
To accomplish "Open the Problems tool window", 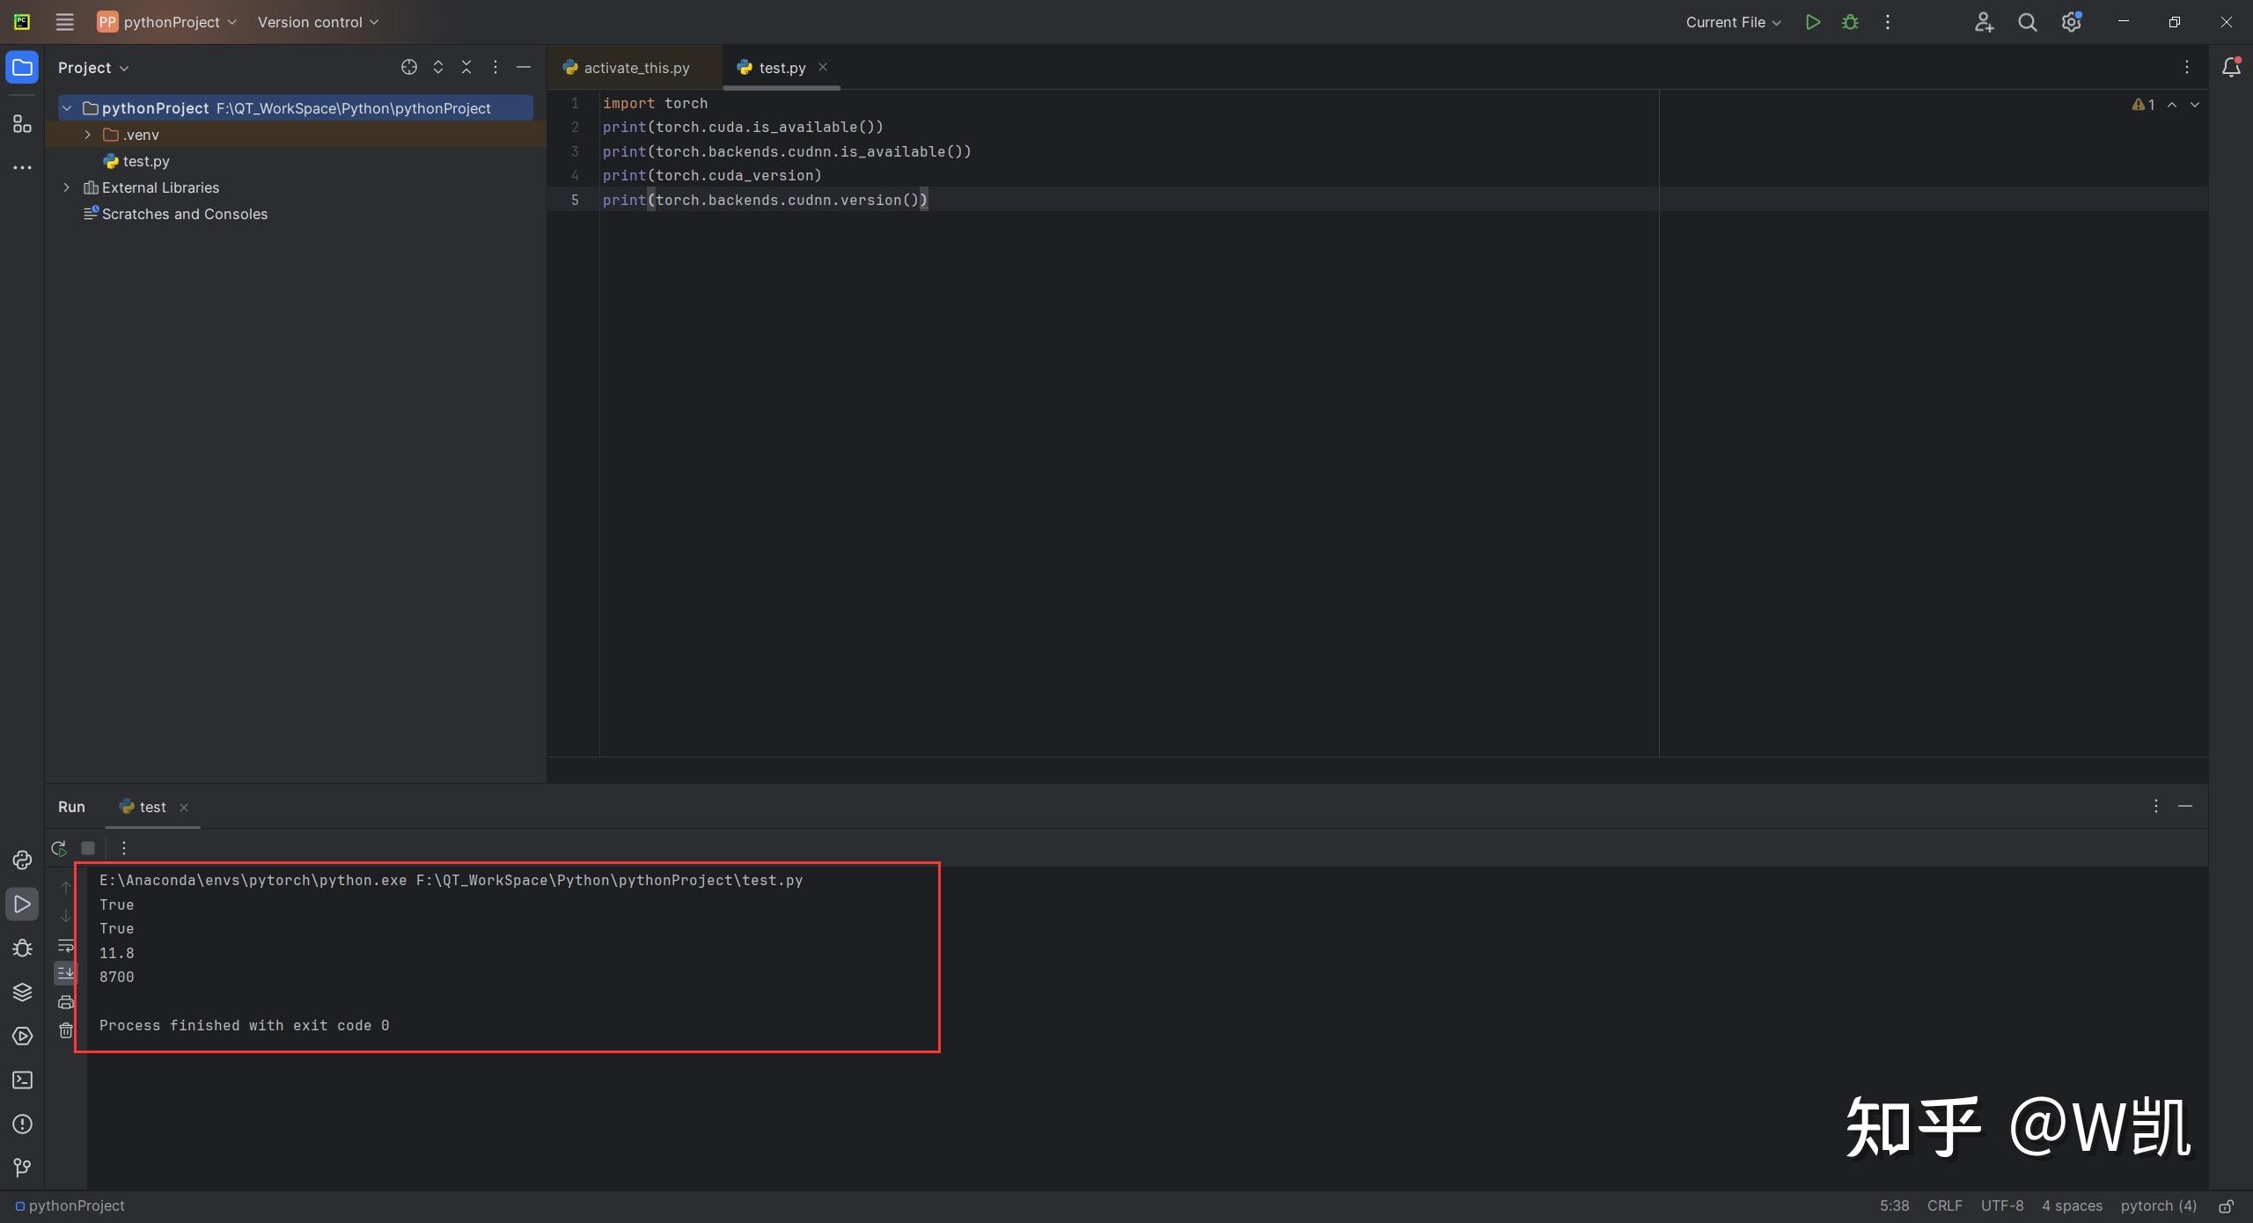I will pos(22,1124).
